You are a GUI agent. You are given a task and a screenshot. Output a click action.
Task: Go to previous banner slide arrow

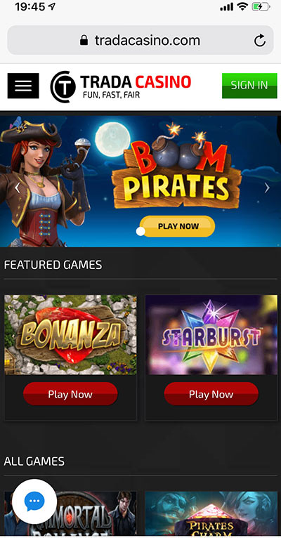tap(17, 188)
